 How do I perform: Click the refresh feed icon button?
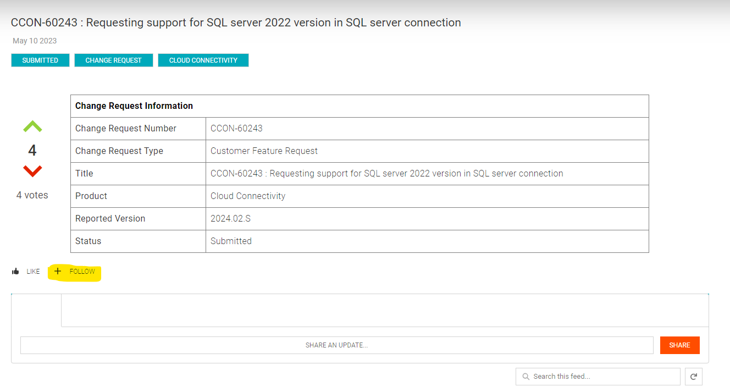694,377
